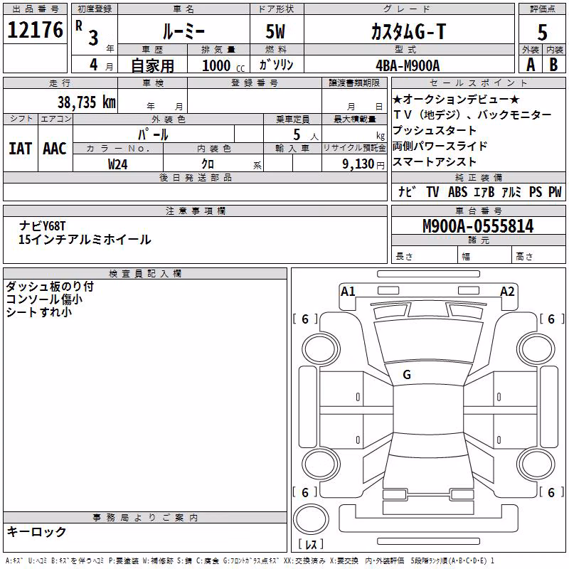Image resolution: width=569 pixels, height=569 pixels.
Task: Click shift type IAT
Action: [x=21, y=149]
